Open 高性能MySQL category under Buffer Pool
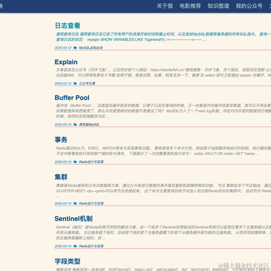 tap(89, 124)
